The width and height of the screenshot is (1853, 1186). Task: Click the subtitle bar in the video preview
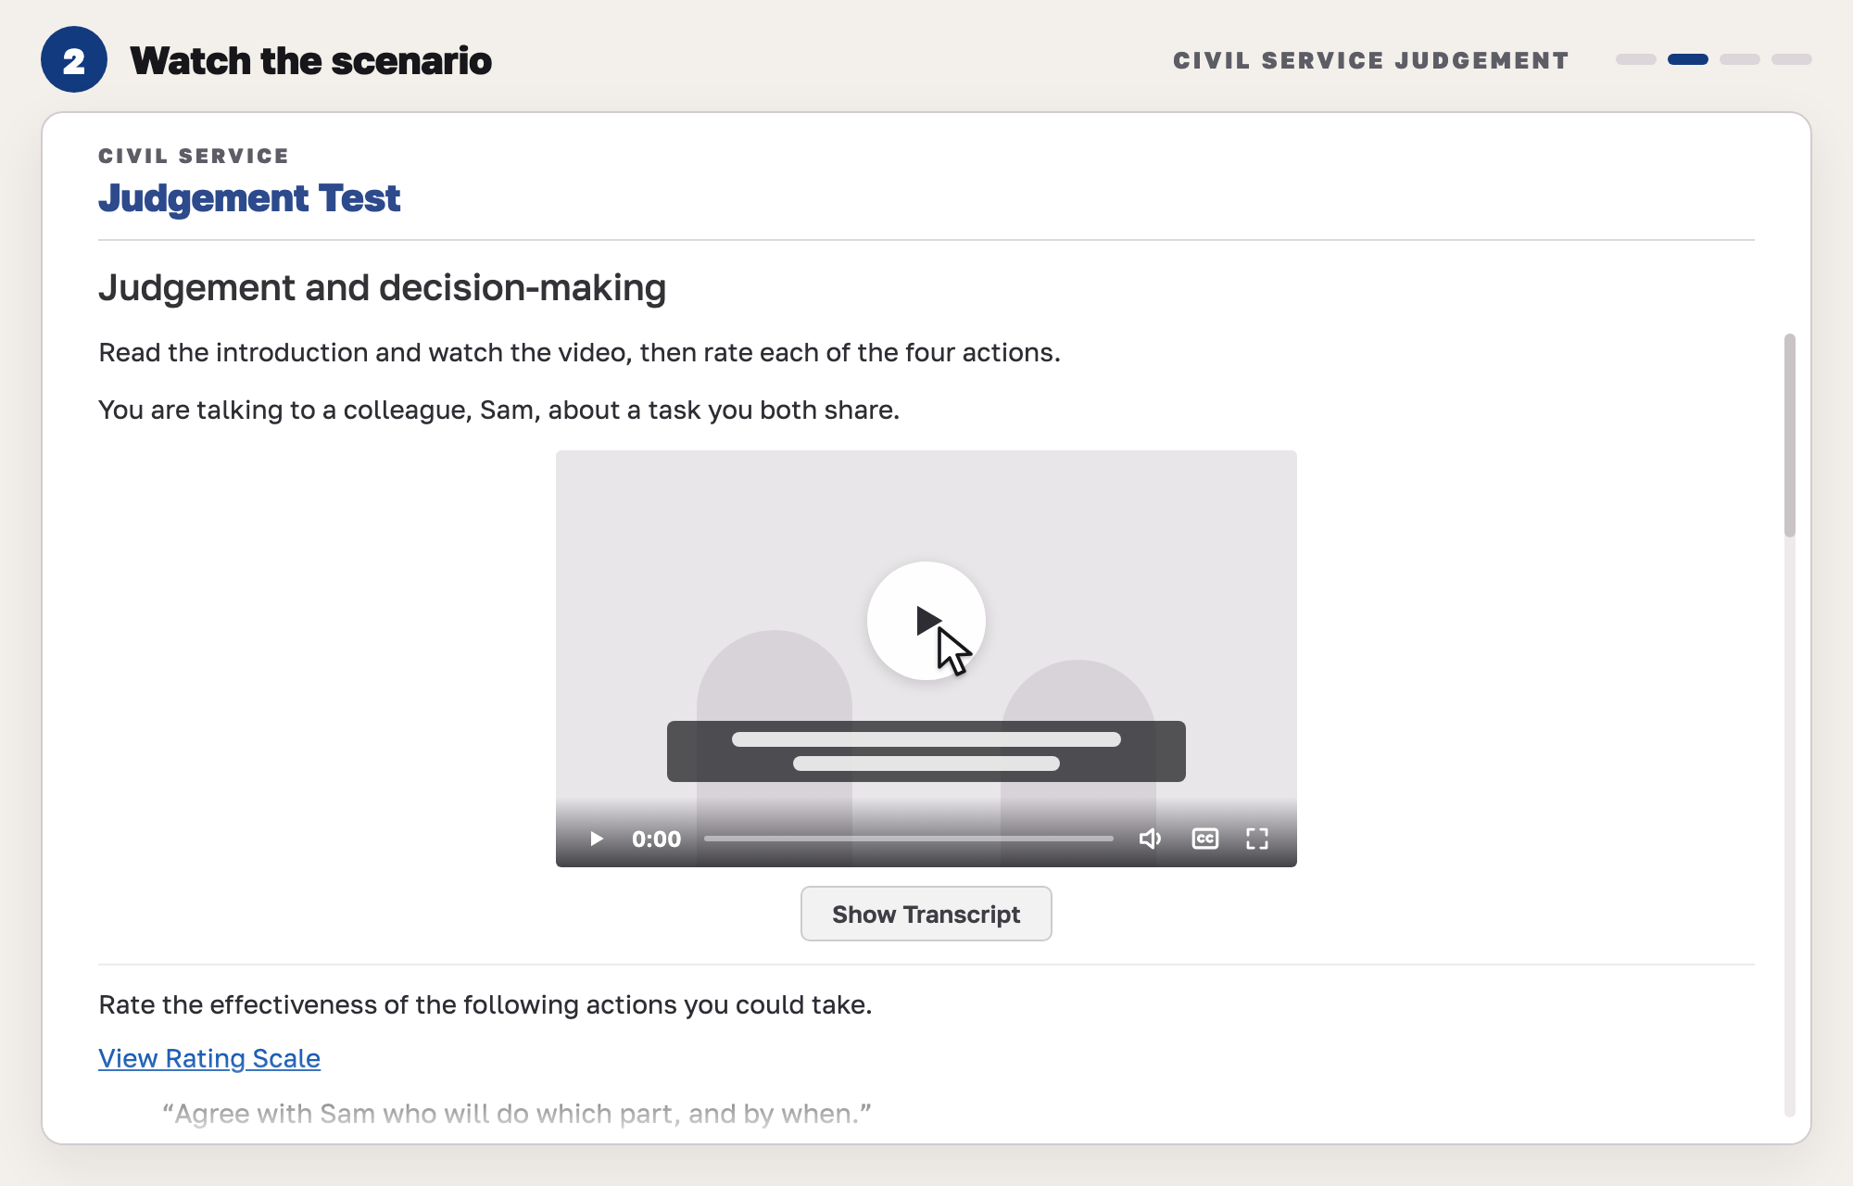click(x=926, y=751)
